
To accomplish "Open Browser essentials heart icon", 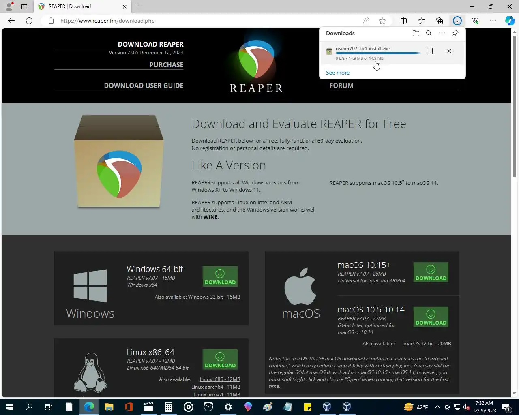I will (475, 21).
